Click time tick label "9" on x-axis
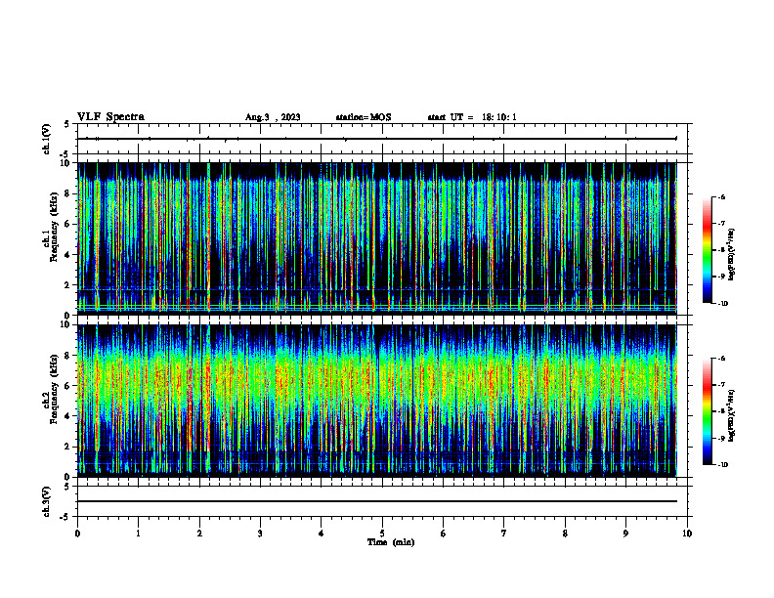This screenshot has width=774, height=598. [x=625, y=534]
